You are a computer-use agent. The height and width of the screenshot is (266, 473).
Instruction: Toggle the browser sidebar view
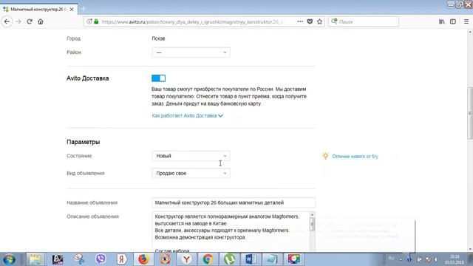pyautogui.click(x=453, y=21)
